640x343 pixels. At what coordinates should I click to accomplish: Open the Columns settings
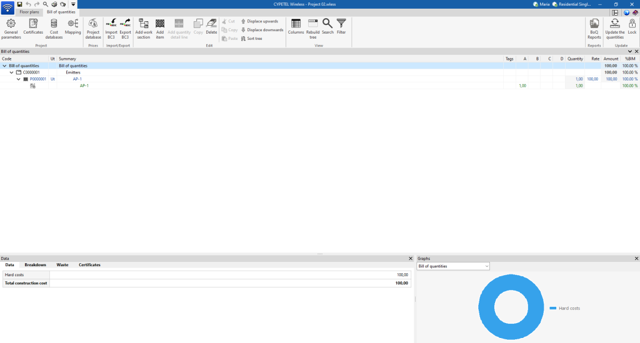click(x=296, y=27)
